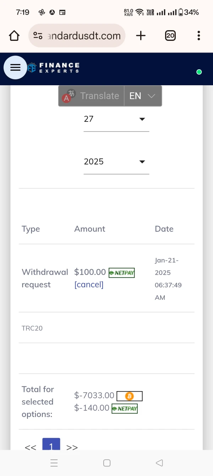The width and height of the screenshot is (213, 476).
Task: Go to the previous page with << link
Action: (x=31, y=447)
